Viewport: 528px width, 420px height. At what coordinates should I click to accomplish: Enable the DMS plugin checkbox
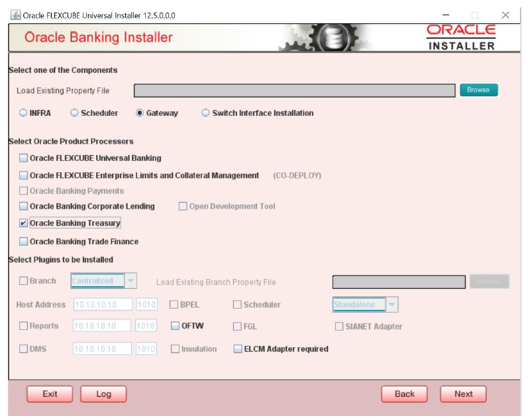coord(23,348)
